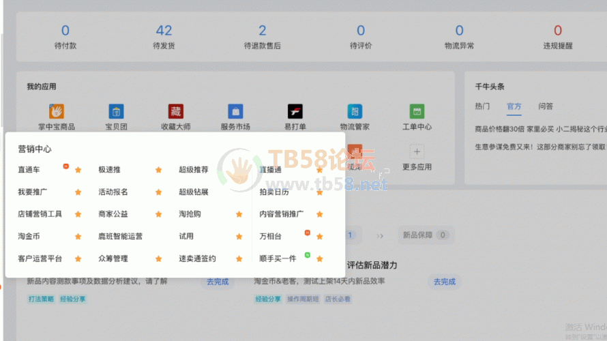Viewport: 607px width, 341px height.
Task: Open the 物流管家 app icon
Action: coord(355,111)
